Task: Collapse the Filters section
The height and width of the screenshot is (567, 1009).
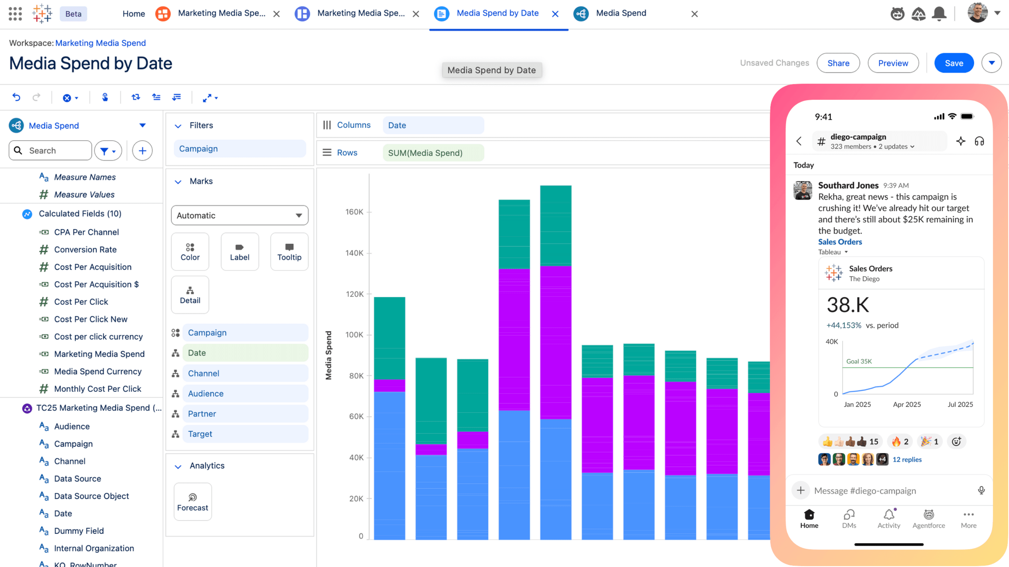Action: click(178, 125)
